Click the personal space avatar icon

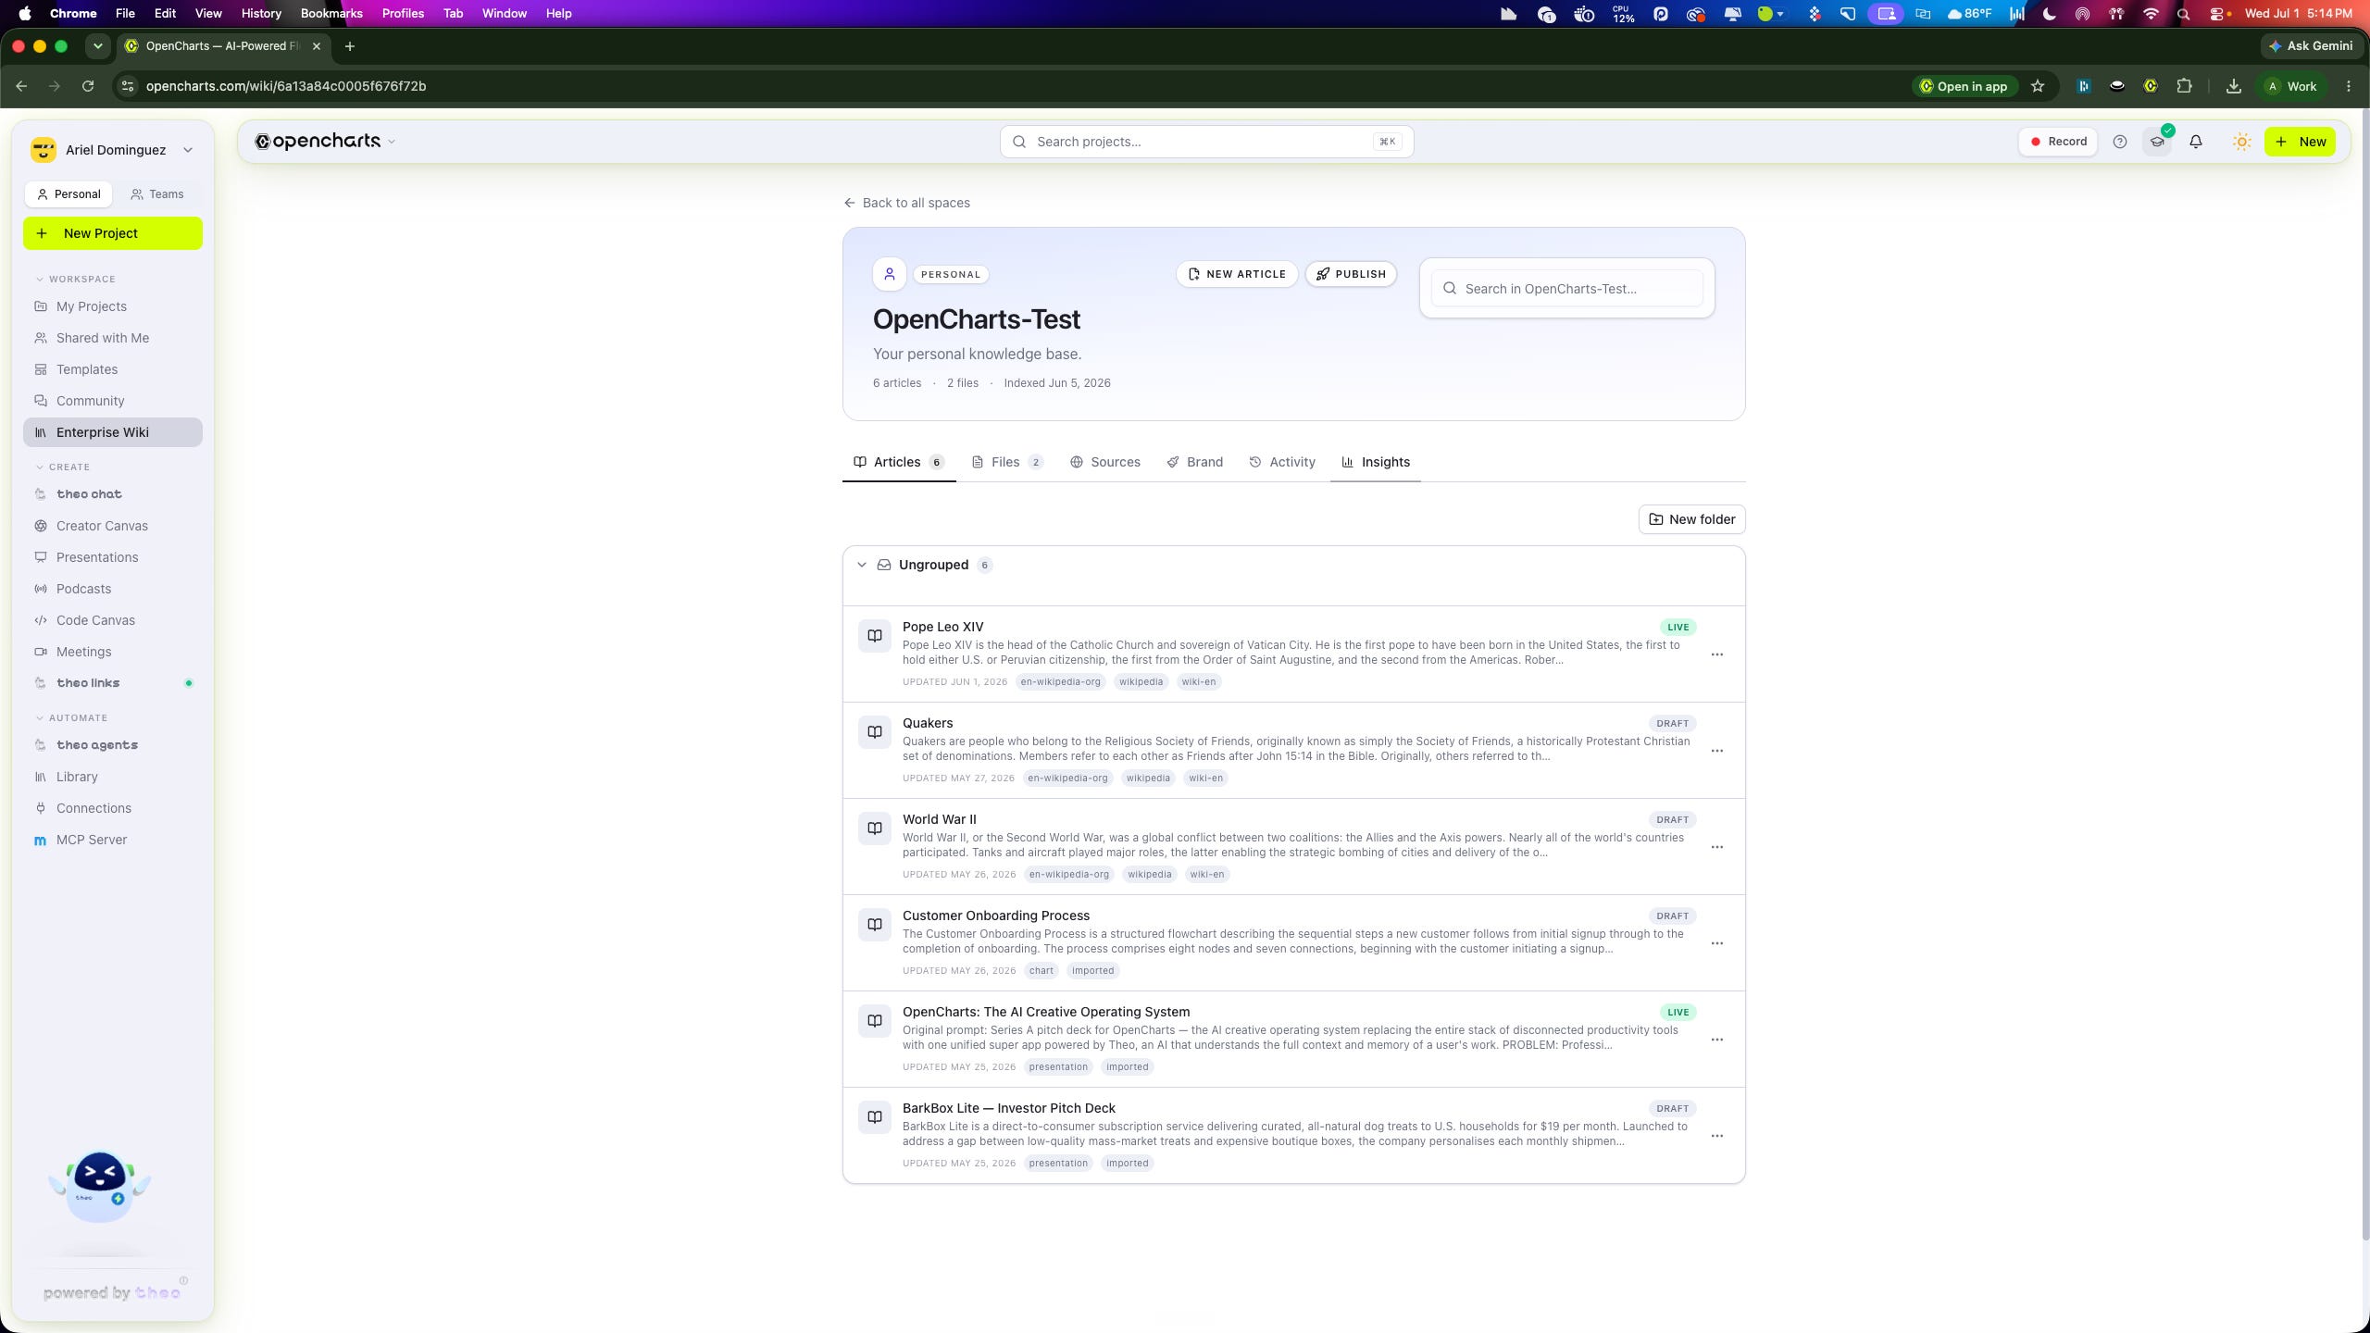click(x=889, y=274)
